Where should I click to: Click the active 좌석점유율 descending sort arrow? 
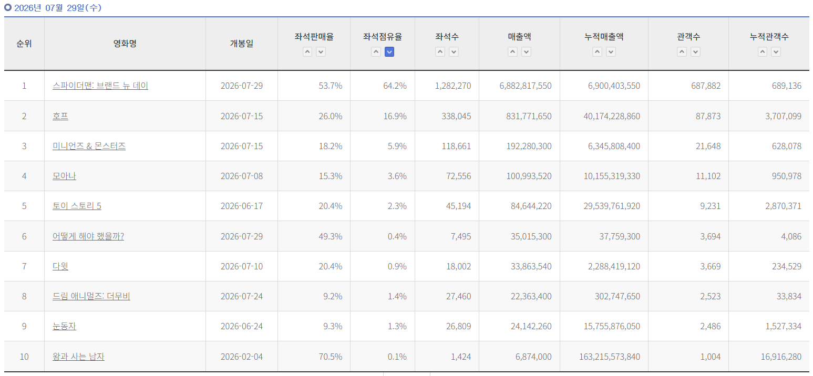[389, 51]
